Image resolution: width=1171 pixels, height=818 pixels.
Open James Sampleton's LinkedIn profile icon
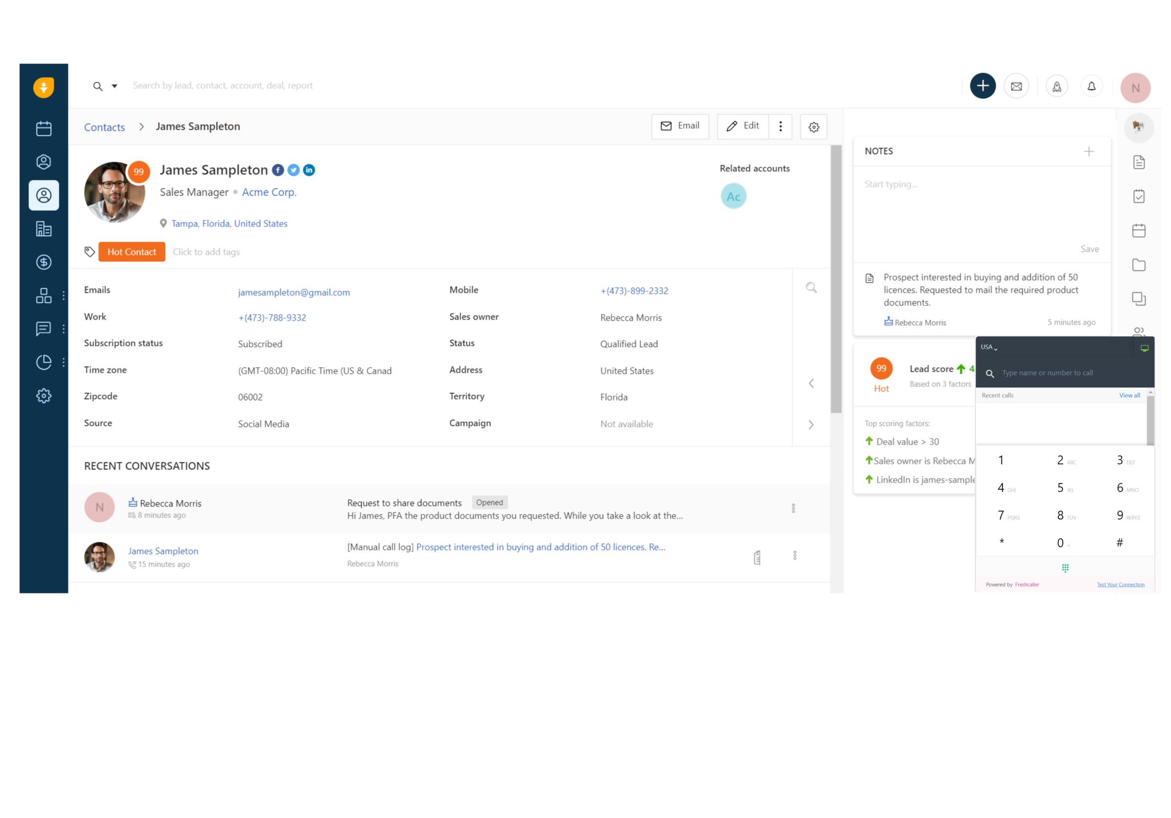[x=309, y=170]
